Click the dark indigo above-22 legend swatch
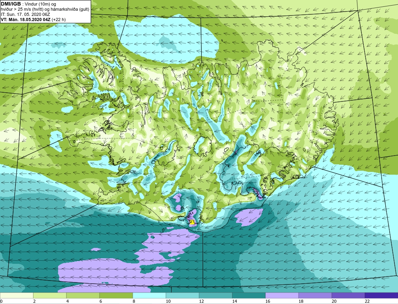 382,295
